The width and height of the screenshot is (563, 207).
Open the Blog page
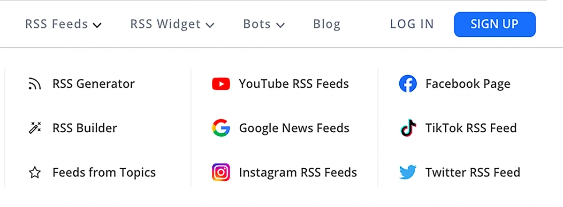327,24
